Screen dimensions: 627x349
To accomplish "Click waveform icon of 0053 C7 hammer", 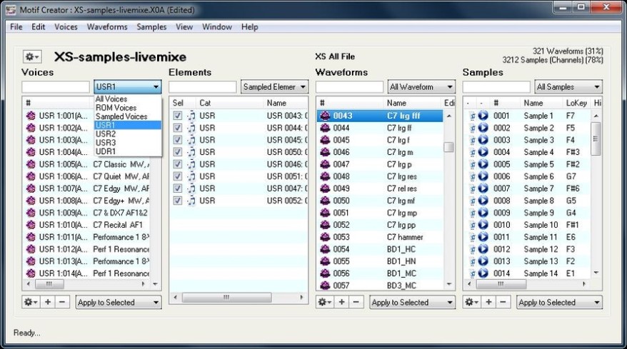I will click(x=325, y=237).
